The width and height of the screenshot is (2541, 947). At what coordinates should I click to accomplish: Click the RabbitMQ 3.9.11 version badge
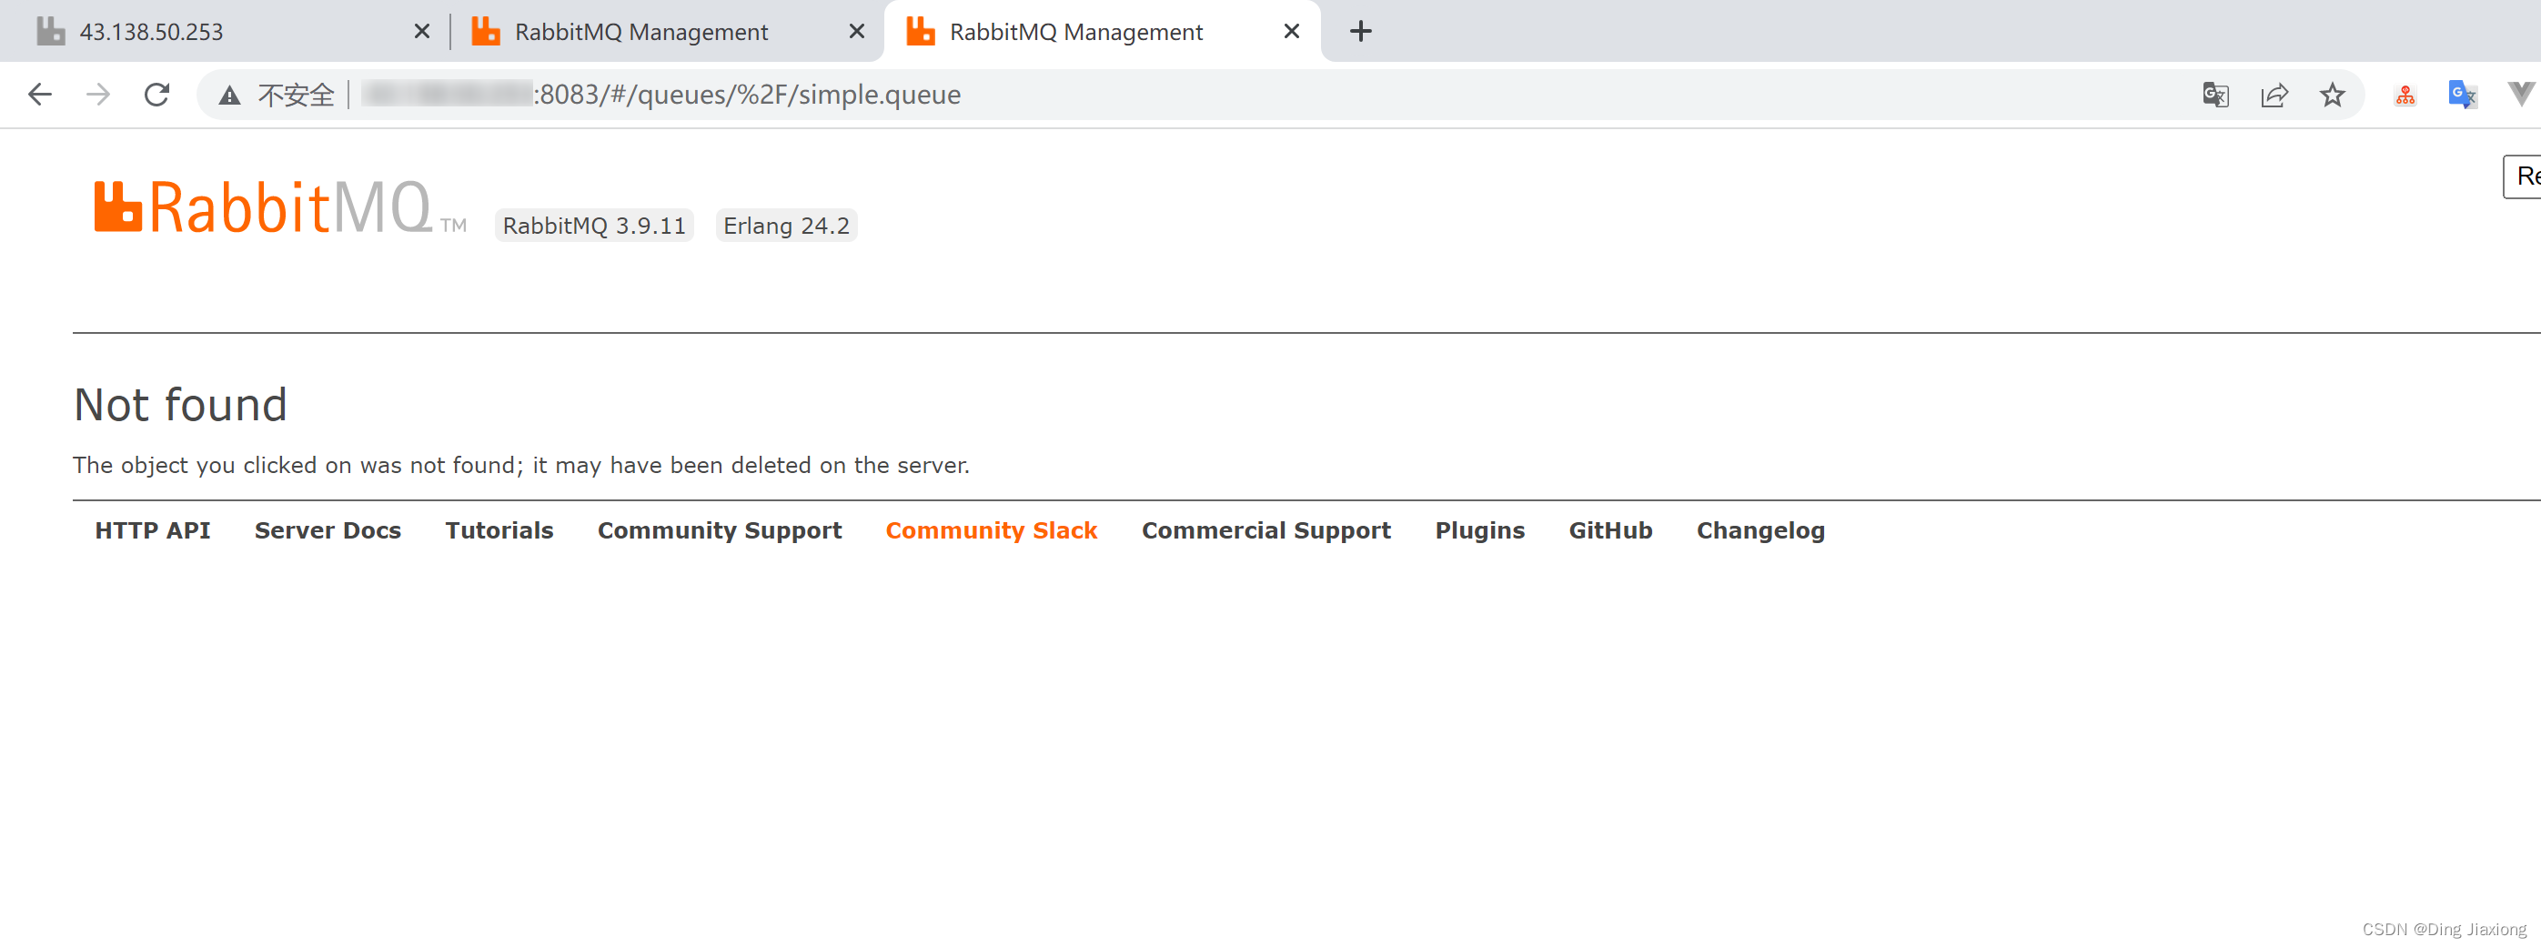click(x=594, y=226)
